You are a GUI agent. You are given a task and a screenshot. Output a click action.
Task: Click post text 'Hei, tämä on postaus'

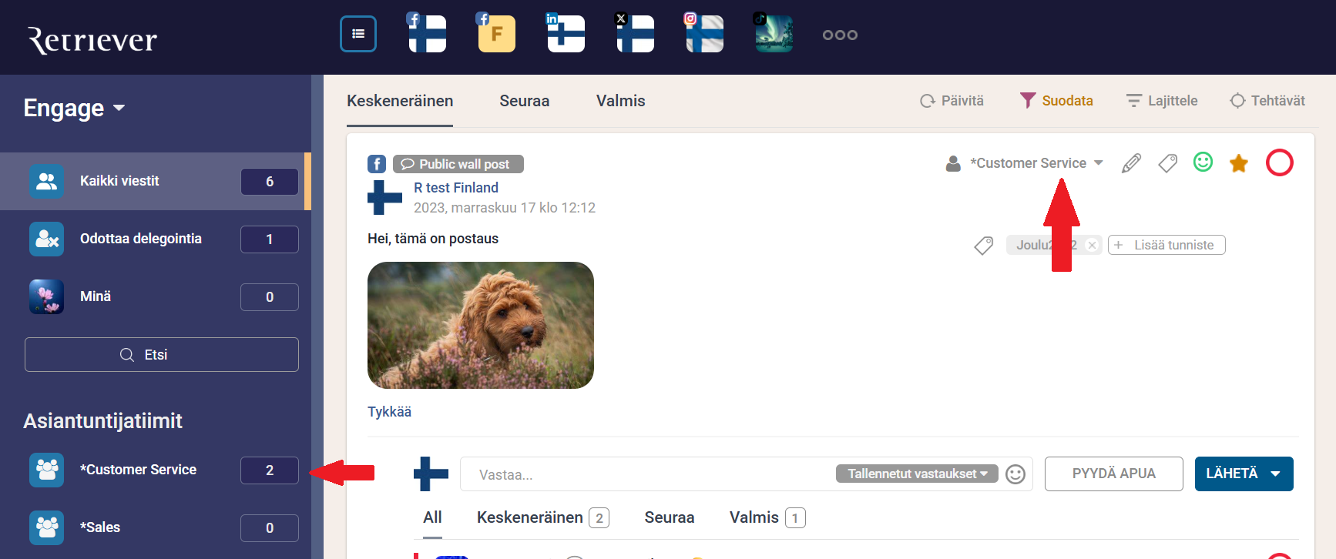pyautogui.click(x=433, y=239)
